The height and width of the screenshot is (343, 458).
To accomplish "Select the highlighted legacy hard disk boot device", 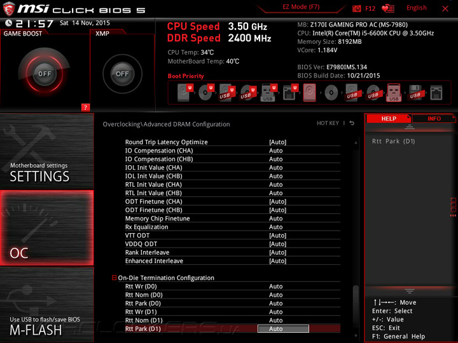I will pyautogui.click(x=309, y=93).
